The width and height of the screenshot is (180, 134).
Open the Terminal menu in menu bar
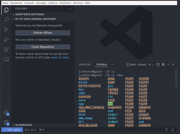(x=78, y=3)
